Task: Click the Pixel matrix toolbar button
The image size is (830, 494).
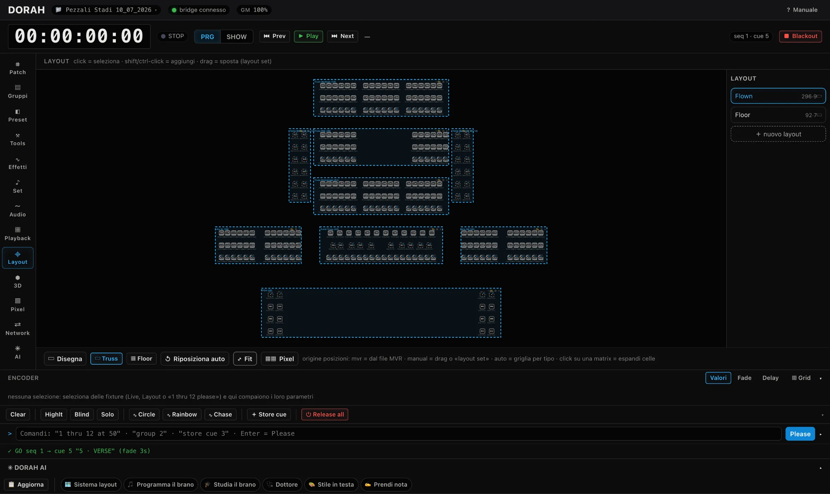Action: (x=279, y=359)
